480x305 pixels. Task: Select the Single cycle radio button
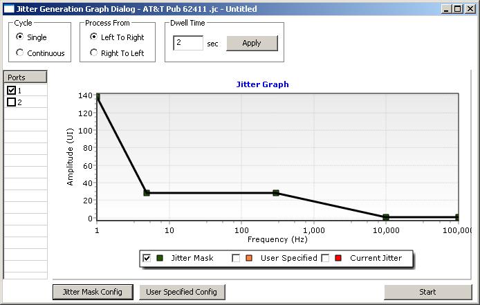[19, 37]
